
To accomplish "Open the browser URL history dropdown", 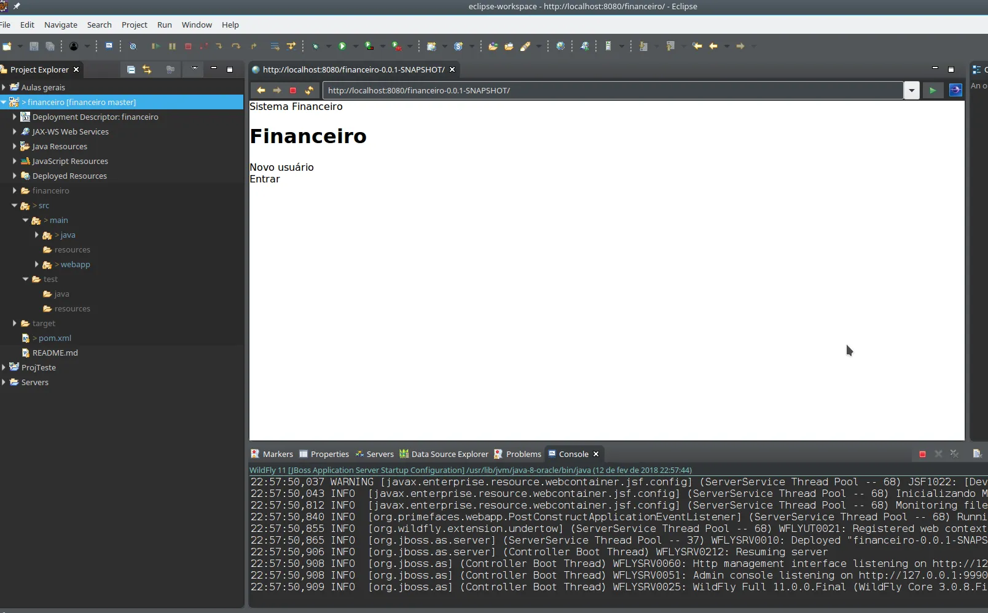I will pyautogui.click(x=912, y=90).
